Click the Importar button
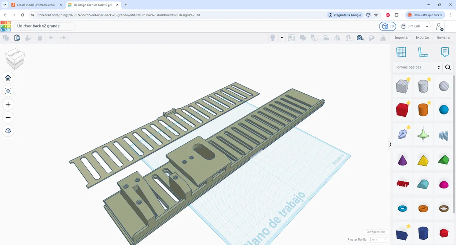This screenshot has width=456, height=245. (401, 38)
